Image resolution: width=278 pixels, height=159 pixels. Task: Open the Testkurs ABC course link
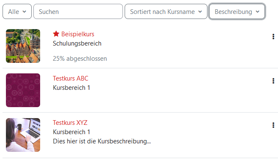[71, 78]
